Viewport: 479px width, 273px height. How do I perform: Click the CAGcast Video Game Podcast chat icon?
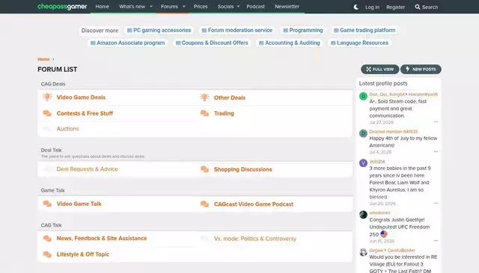pyautogui.click(x=204, y=204)
